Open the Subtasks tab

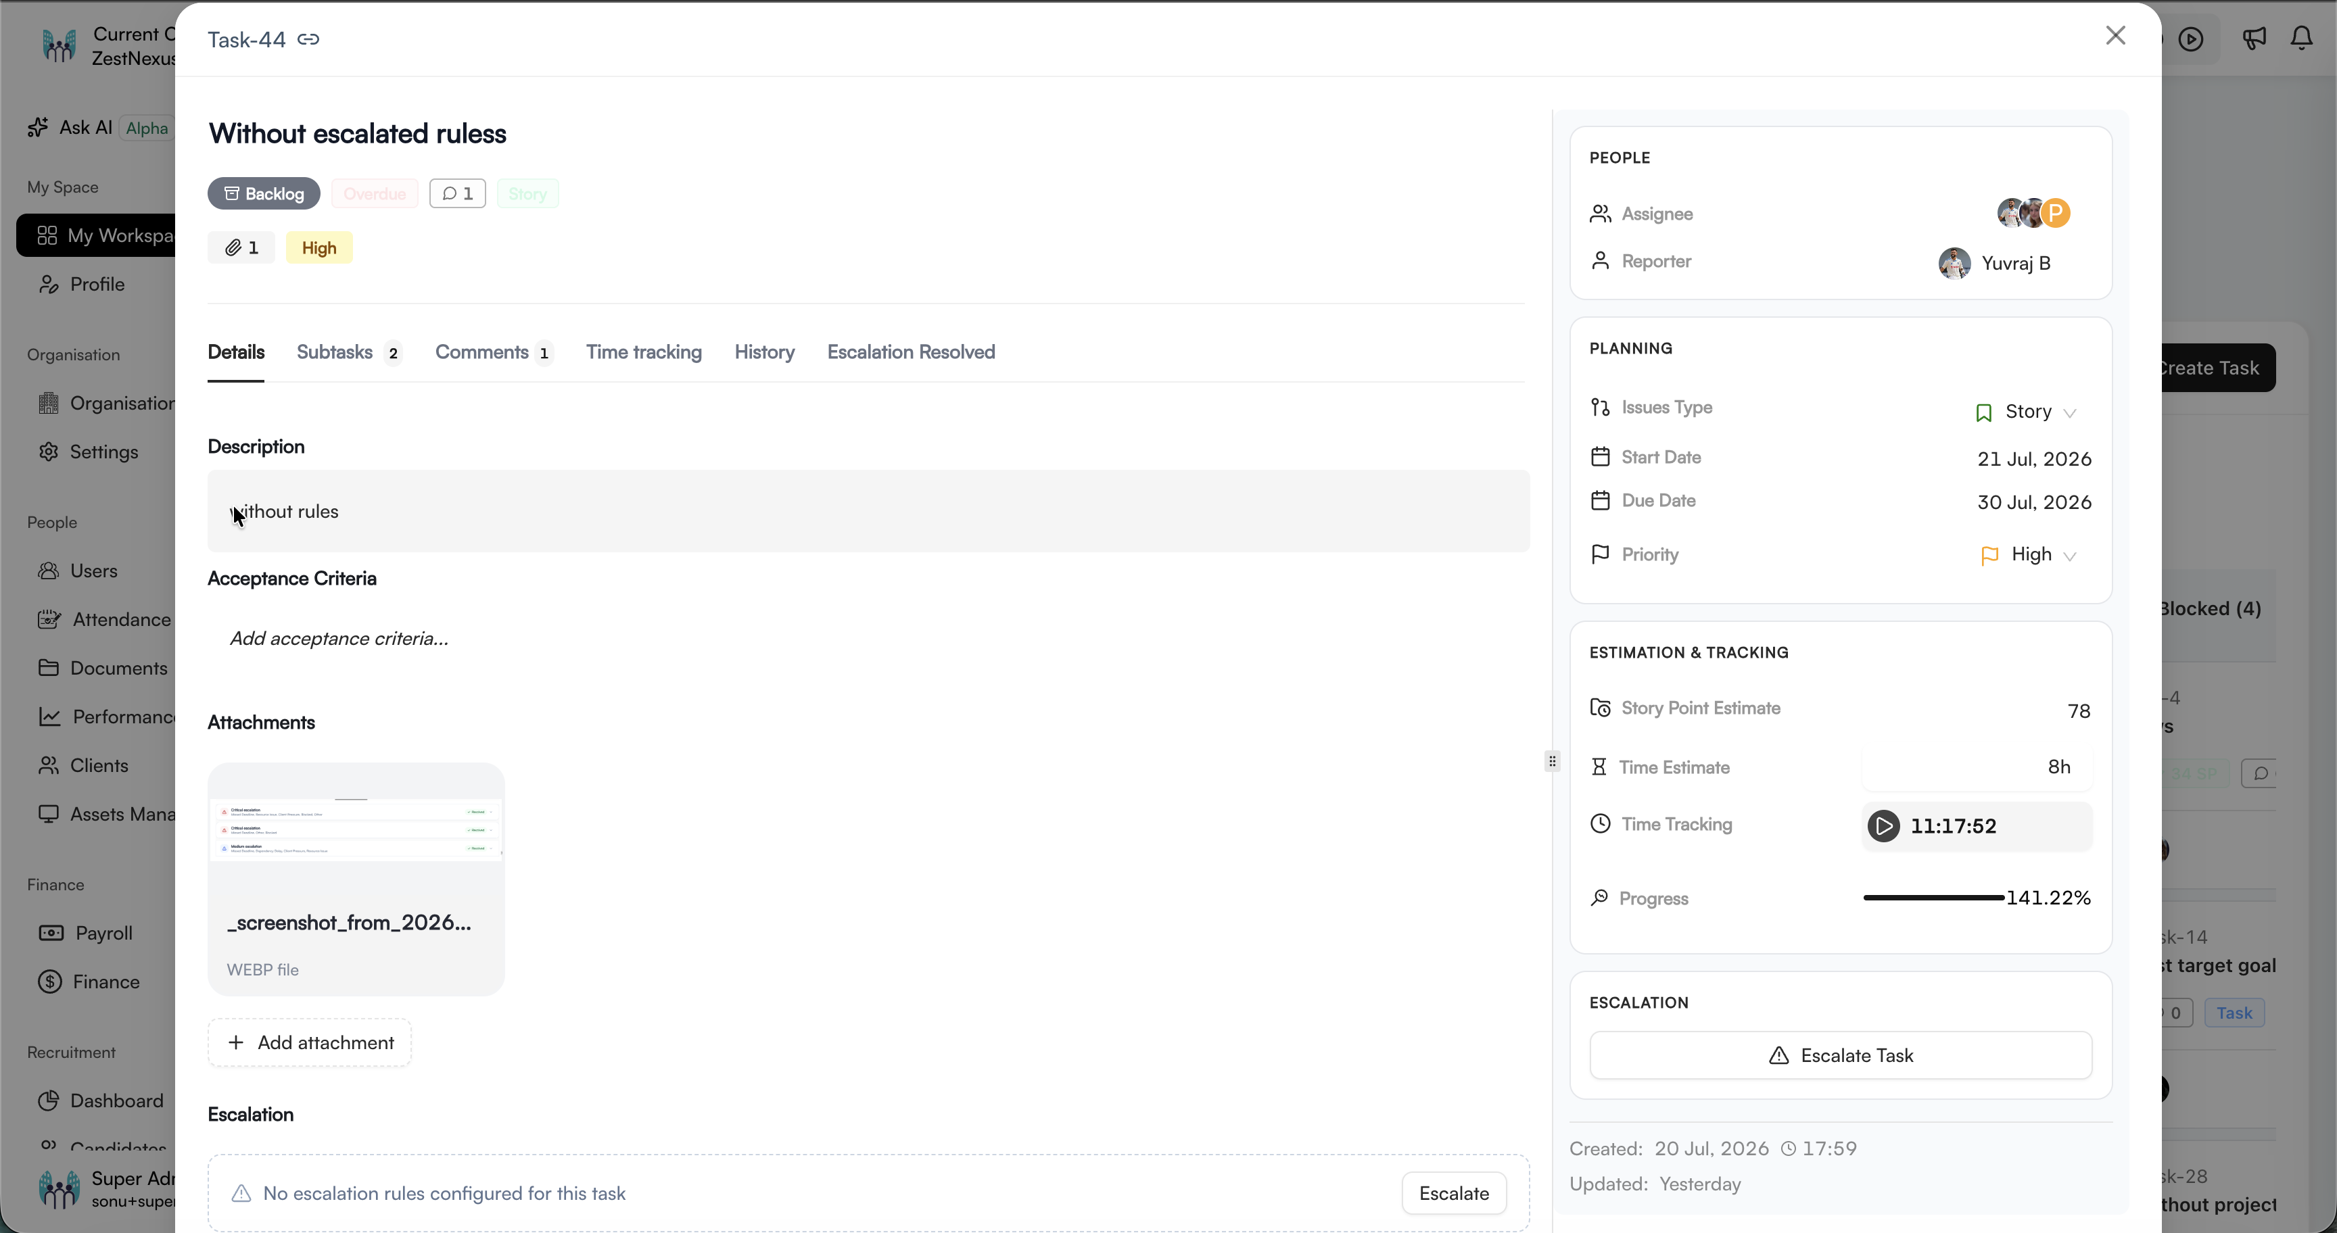point(350,352)
